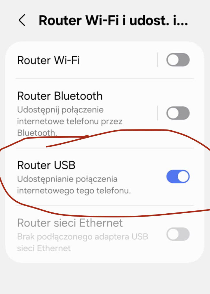Screen dimensions: 210x294
Task: Click the 'Udostępnianie połączenia internetowego' USB description
Action: click(x=74, y=185)
